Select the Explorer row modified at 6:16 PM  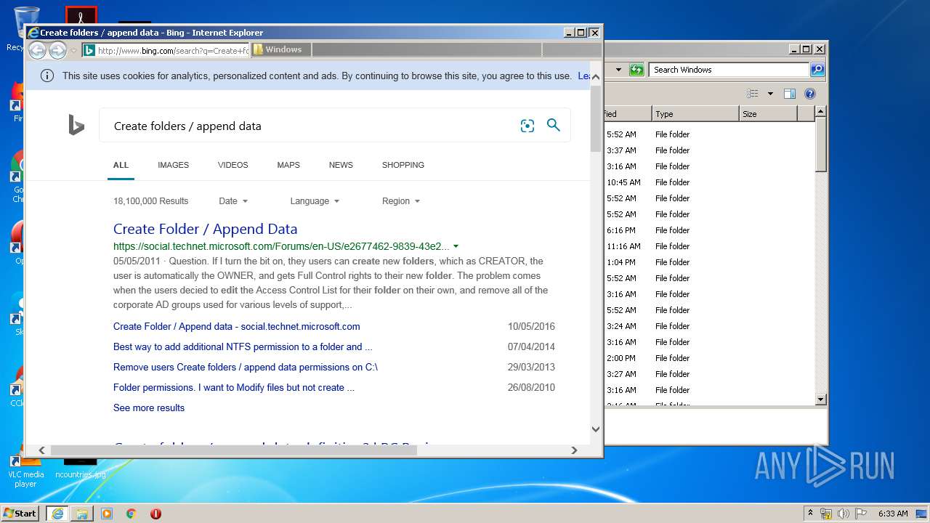pos(709,230)
